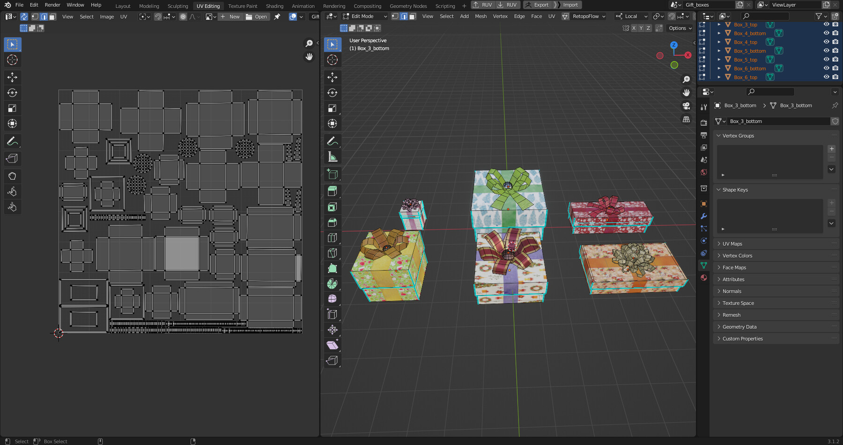843x445 pixels.
Task: Select the Loop Cut tool
Action: point(333,237)
